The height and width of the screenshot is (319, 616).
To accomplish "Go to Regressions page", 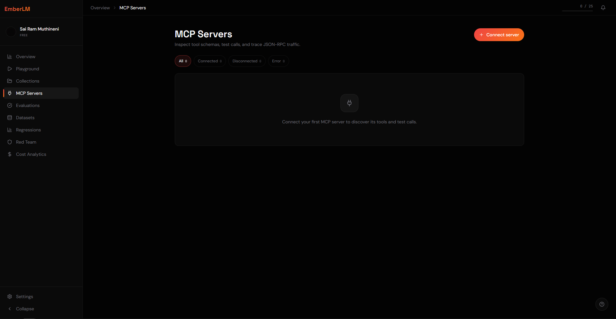I will click(x=41, y=130).
